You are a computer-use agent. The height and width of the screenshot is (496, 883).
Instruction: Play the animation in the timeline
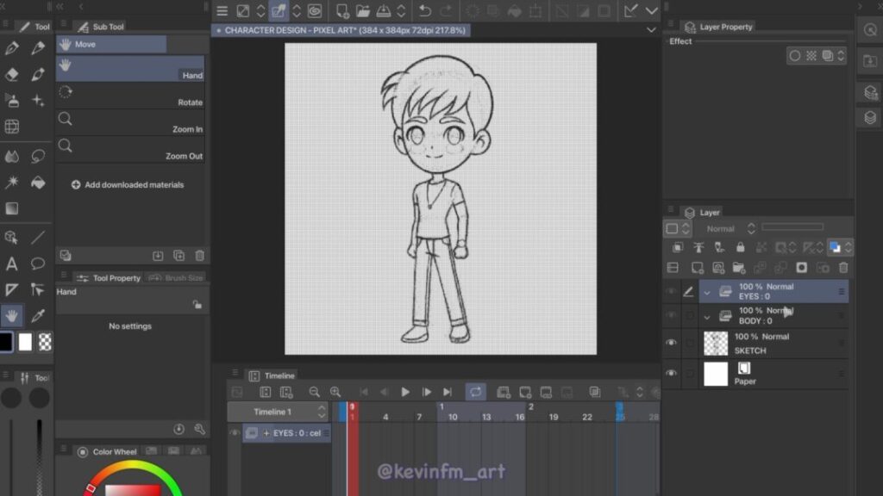pyautogui.click(x=405, y=392)
